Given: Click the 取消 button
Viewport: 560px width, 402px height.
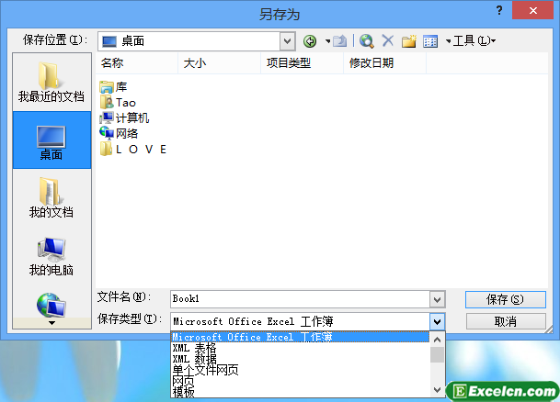Looking at the screenshot, I should click(506, 322).
